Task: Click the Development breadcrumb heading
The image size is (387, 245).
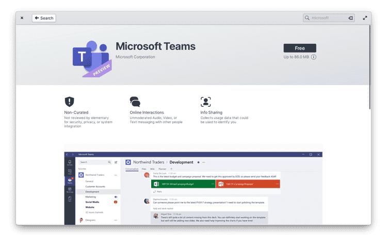Action: tap(182, 162)
